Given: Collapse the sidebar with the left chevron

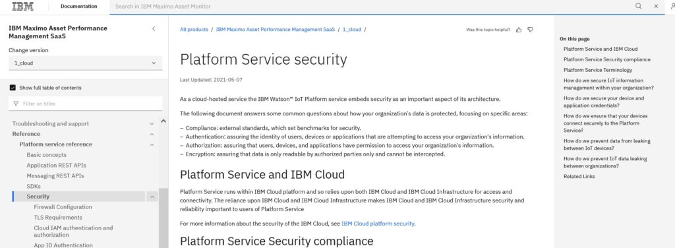Looking at the screenshot, I should (x=154, y=29).
